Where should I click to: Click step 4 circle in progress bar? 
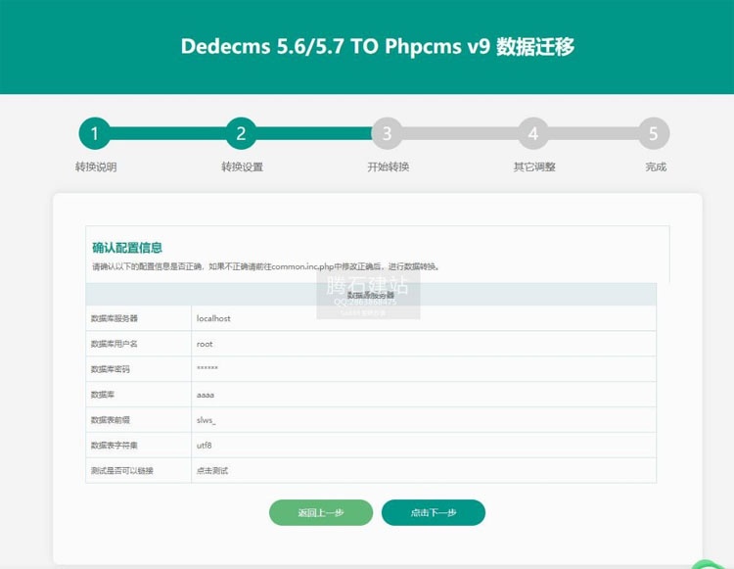(533, 133)
